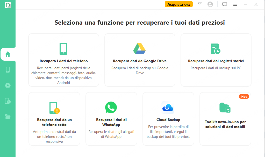
Task: Select Recupera dati dai registri storici title
Action: coord(216,61)
